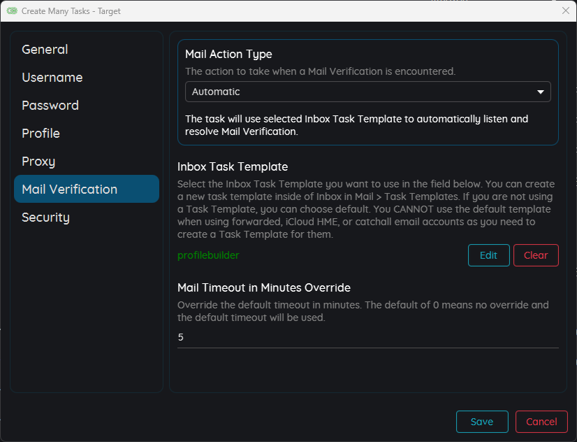The height and width of the screenshot is (442, 577).
Task: Click the app logo icon in the title bar
Action: coord(12,10)
